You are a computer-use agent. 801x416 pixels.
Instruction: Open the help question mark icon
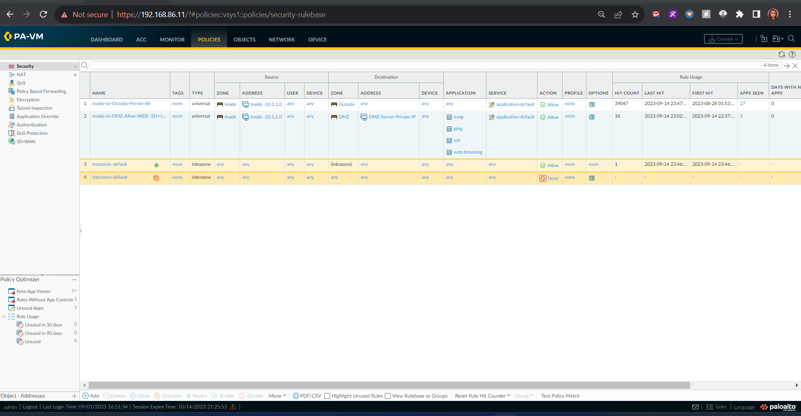[792, 54]
